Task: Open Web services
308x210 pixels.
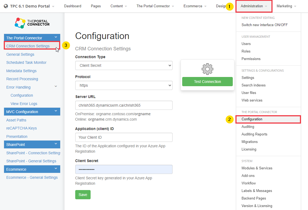Action: coord(252,100)
